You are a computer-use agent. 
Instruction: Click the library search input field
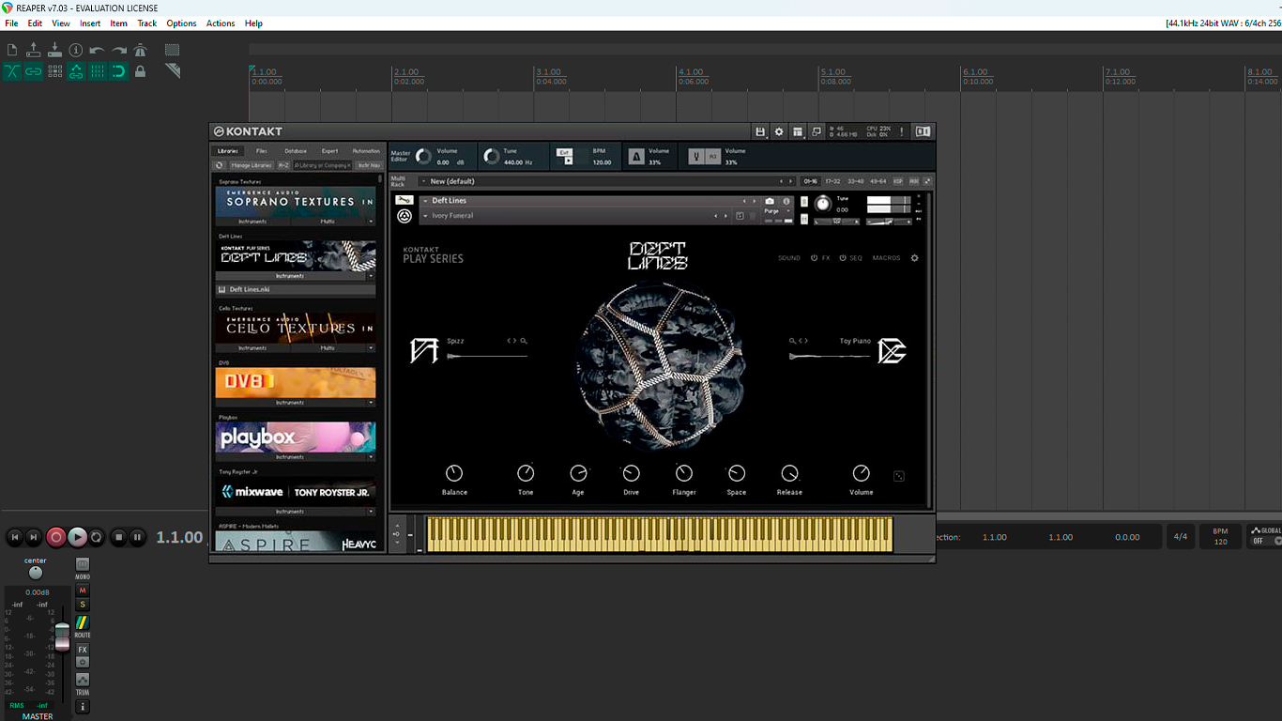coord(323,165)
